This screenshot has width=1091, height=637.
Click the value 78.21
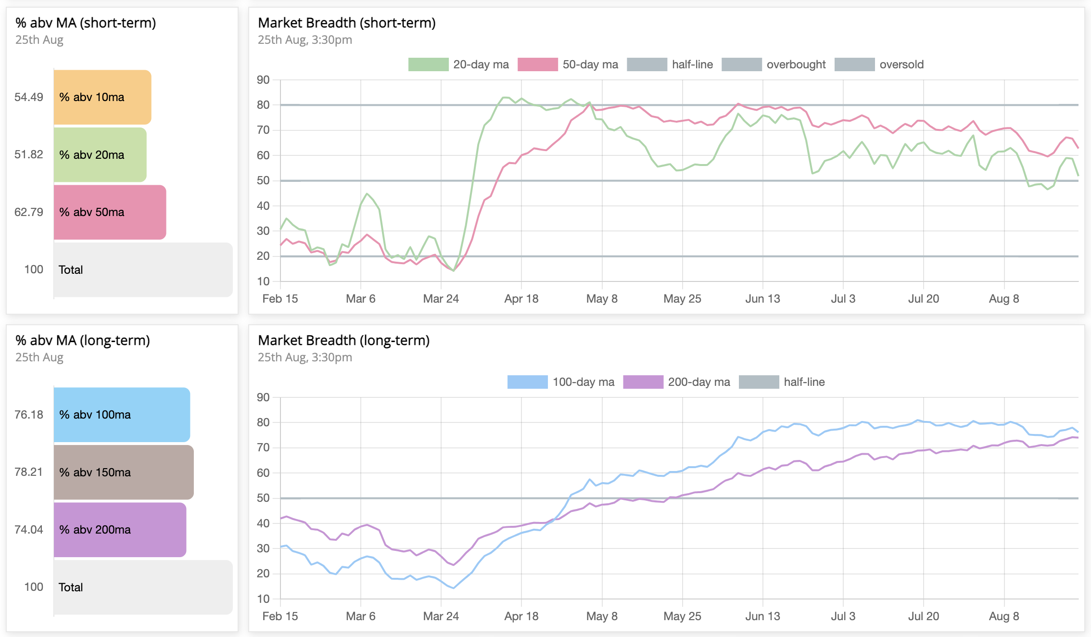(29, 472)
